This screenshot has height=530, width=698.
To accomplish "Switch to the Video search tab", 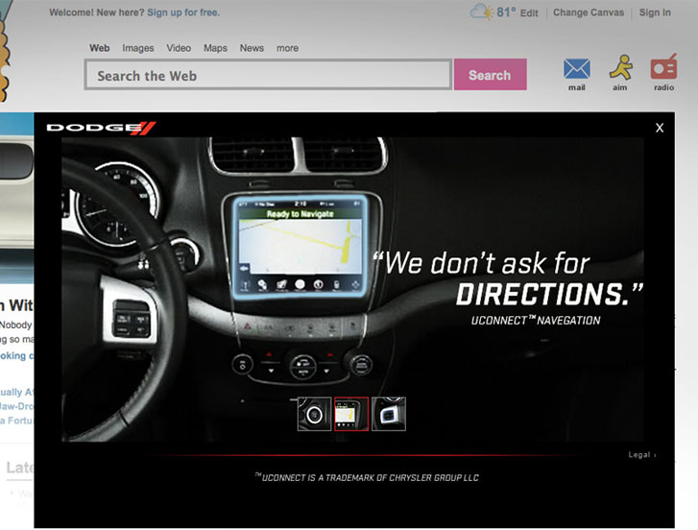I will pyautogui.click(x=179, y=48).
